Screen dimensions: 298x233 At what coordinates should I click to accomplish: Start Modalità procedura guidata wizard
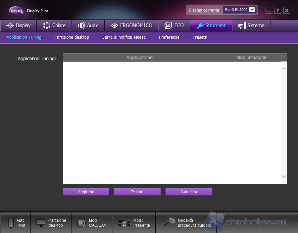(185, 223)
